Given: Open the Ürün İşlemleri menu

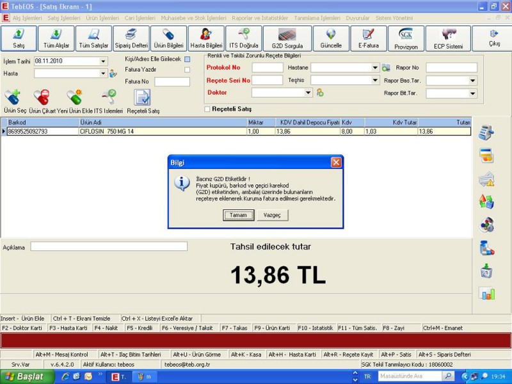Looking at the screenshot, I should pos(104,18).
